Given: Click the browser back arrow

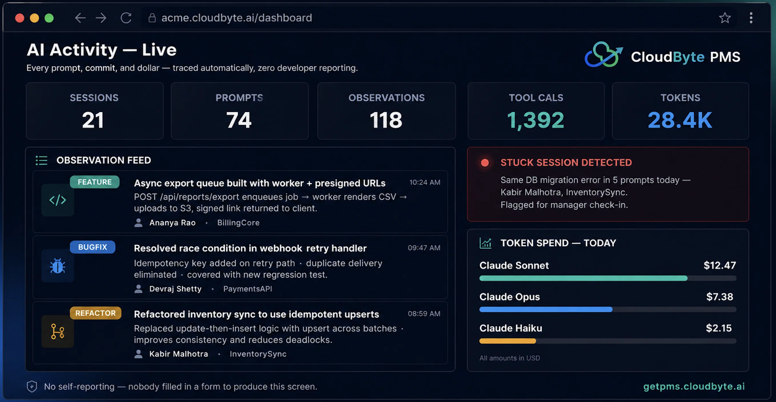Looking at the screenshot, I should [80, 18].
